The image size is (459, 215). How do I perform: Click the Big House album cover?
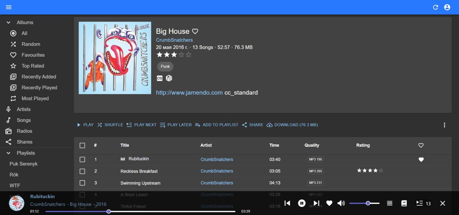click(x=115, y=58)
